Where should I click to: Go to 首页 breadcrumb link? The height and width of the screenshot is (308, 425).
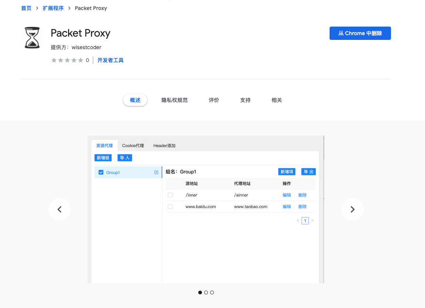[26, 8]
